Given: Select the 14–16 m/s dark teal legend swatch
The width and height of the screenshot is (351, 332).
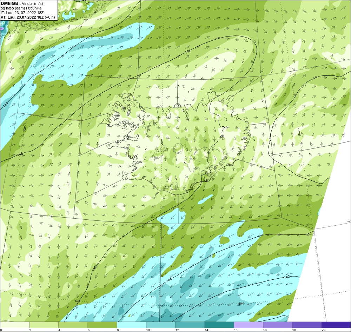Looking at the screenshot, I should coord(219,325).
